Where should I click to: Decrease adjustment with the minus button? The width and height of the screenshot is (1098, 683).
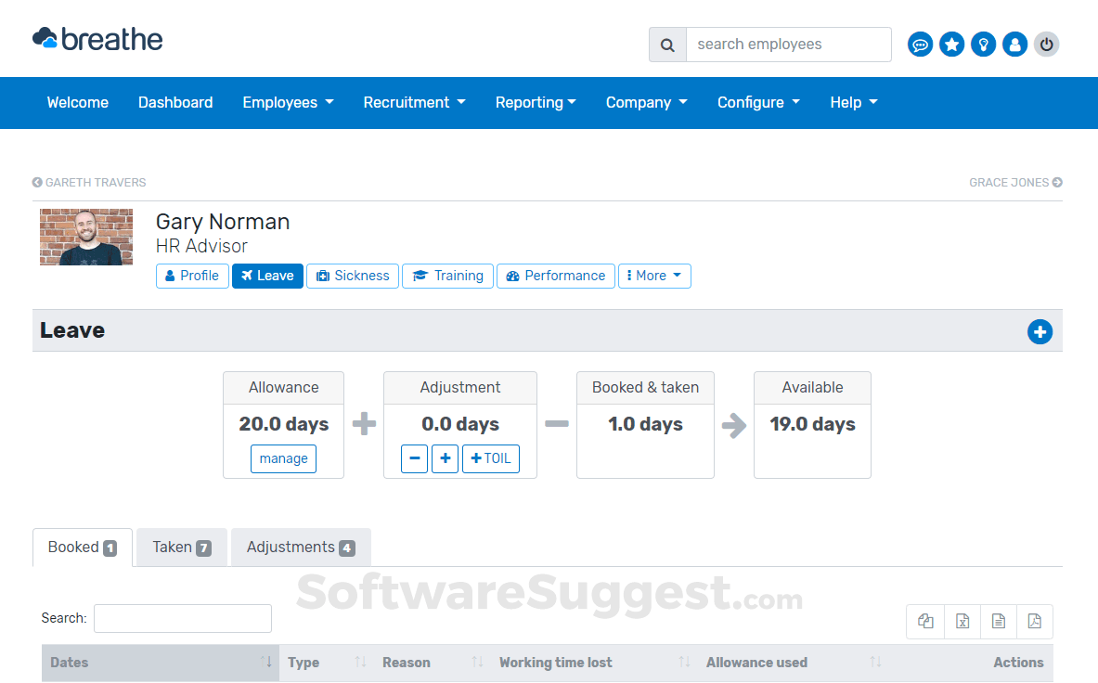click(x=414, y=458)
